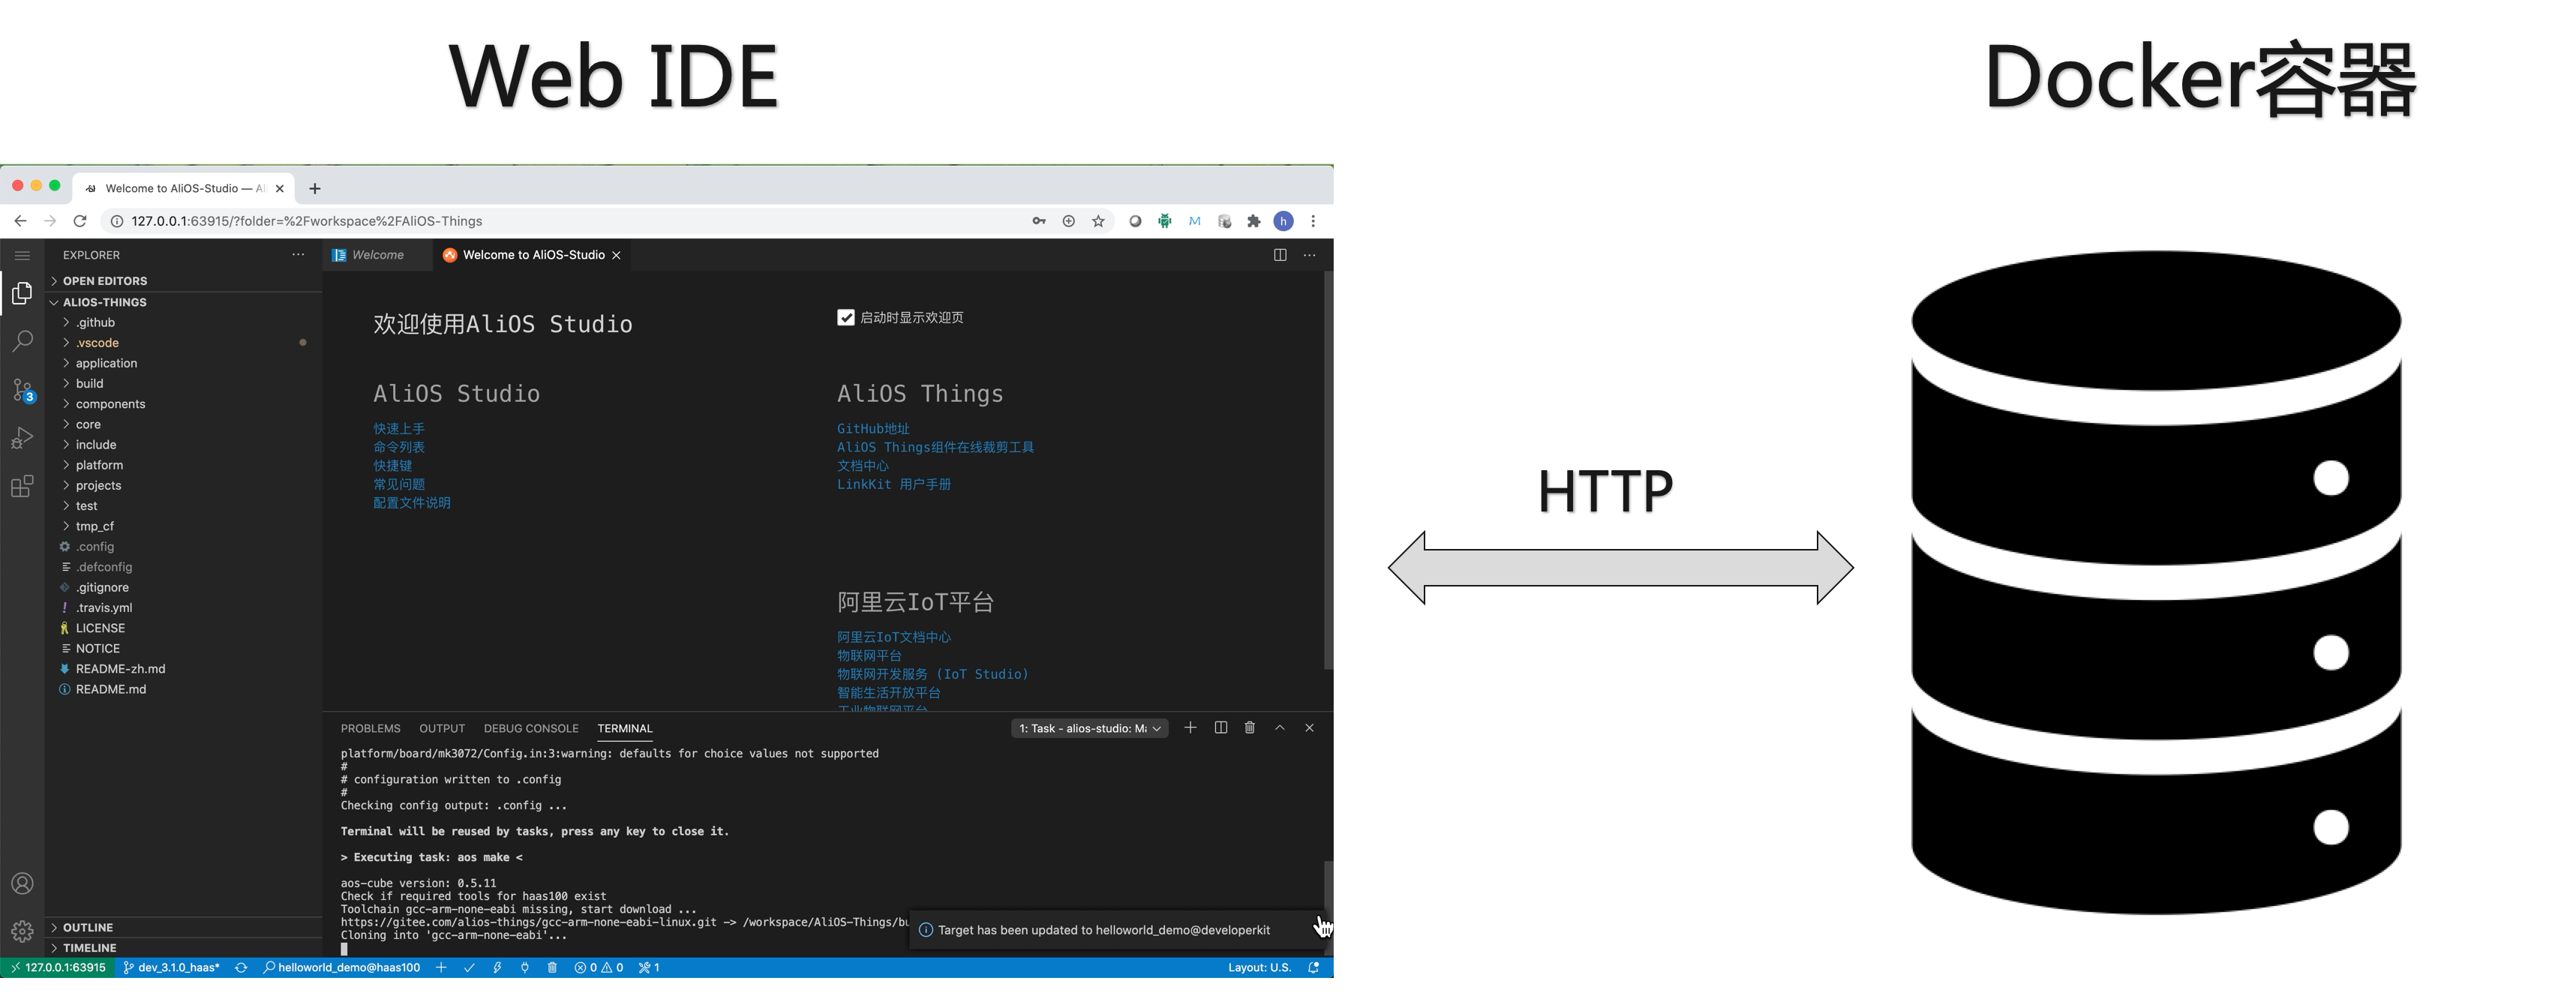Screen dimensions: 2576x1002
Task: Open editor more actions ellipsis
Action: [1309, 255]
